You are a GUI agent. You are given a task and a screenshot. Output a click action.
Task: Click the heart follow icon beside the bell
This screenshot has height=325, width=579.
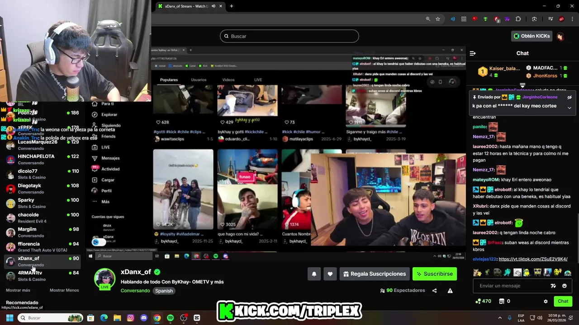coord(330,274)
